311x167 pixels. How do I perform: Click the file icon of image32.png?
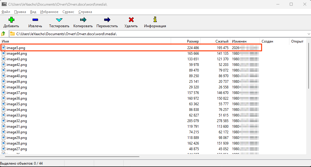[x=4, y=121]
